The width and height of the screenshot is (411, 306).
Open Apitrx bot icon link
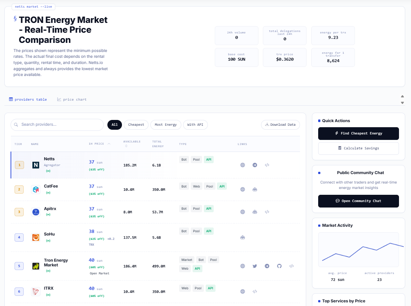255,212
